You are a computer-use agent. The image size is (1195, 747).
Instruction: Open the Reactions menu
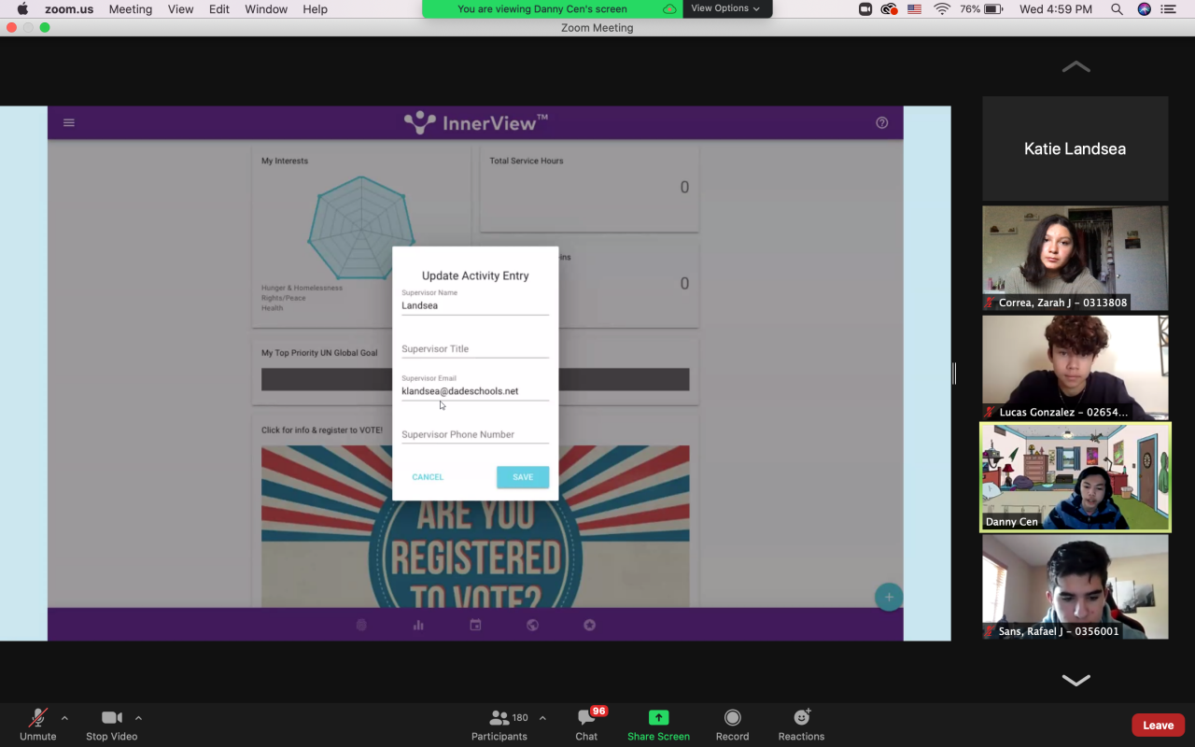coord(801,724)
